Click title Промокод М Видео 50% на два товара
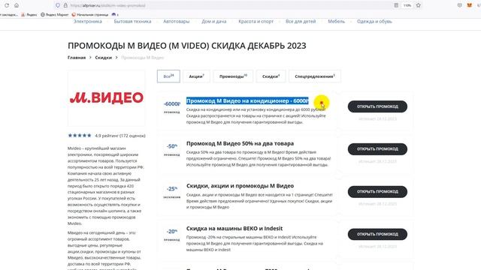This screenshot has width=481, height=270. (x=240, y=143)
